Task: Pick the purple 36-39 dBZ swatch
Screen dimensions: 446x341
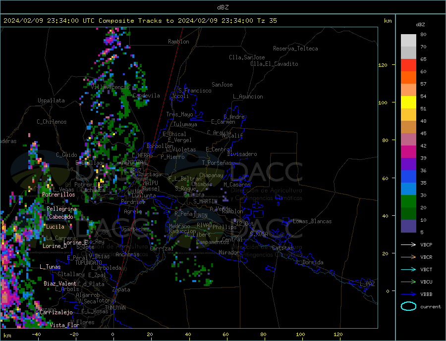Action: point(408,164)
